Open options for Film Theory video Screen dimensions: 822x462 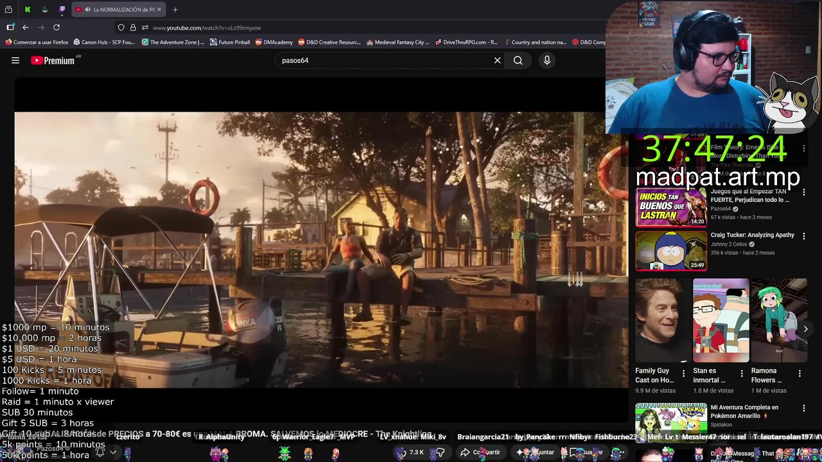[x=804, y=148]
